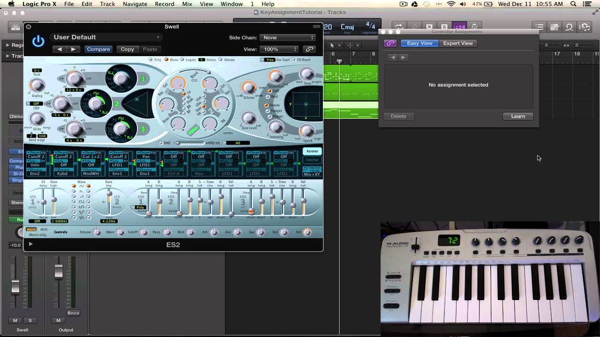Image resolution: width=600 pixels, height=337 pixels.
Task: Select Legato keyboard mode
Action: pos(188,60)
